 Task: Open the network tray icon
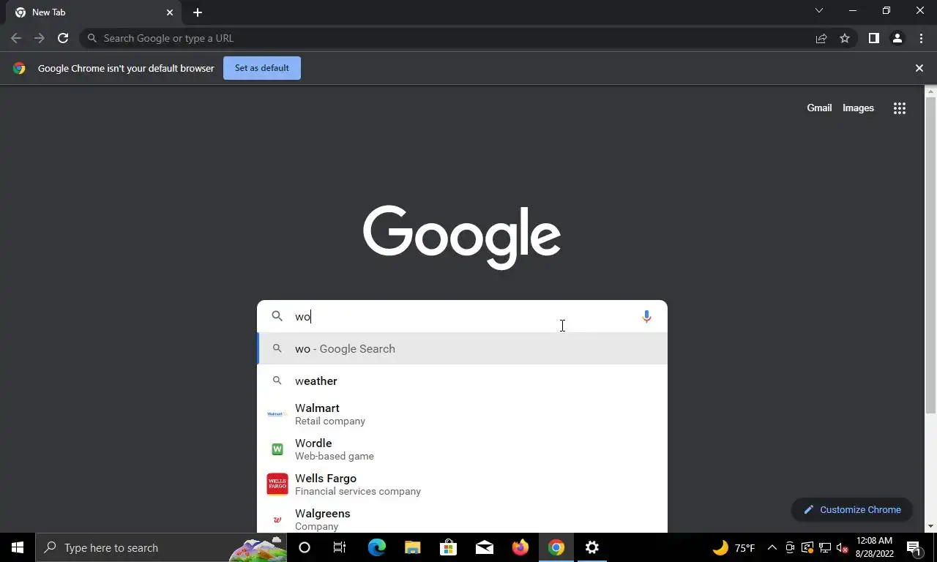tap(825, 547)
